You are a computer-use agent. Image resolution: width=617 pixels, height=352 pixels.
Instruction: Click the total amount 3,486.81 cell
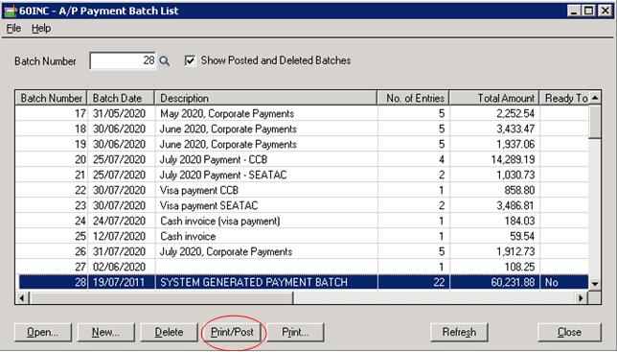[494, 205]
